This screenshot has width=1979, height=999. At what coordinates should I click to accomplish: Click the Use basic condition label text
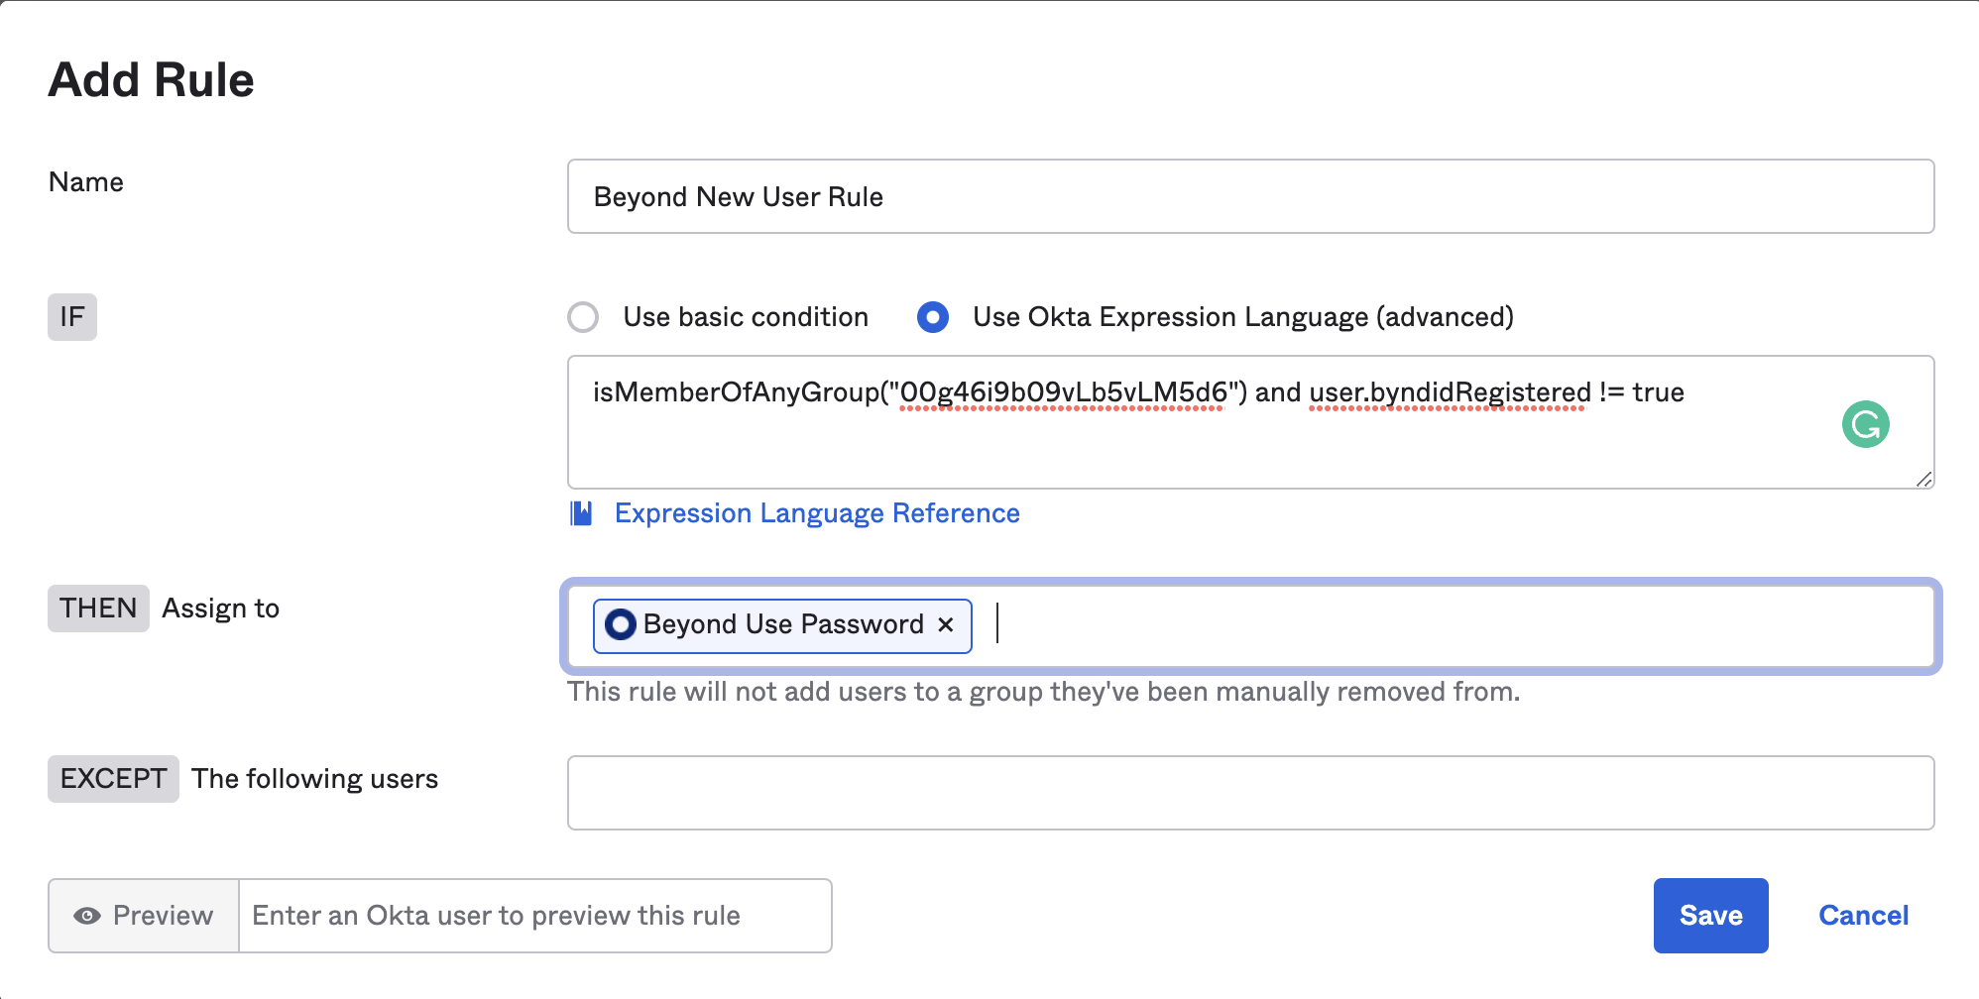coord(746,317)
